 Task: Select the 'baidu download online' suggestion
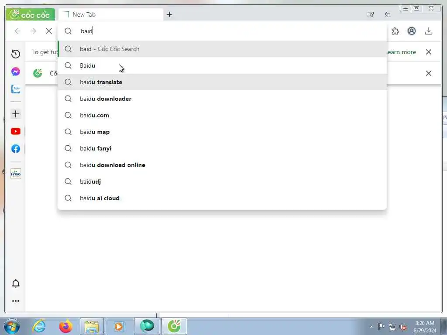coord(222,165)
